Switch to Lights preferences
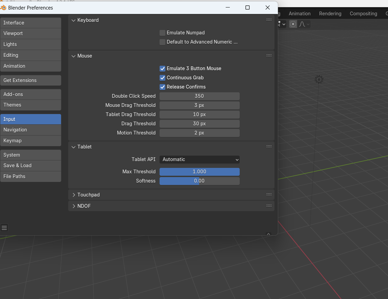The width and height of the screenshot is (388, 299). (31, 45)
